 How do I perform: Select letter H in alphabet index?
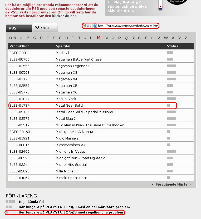click(67, 38)
